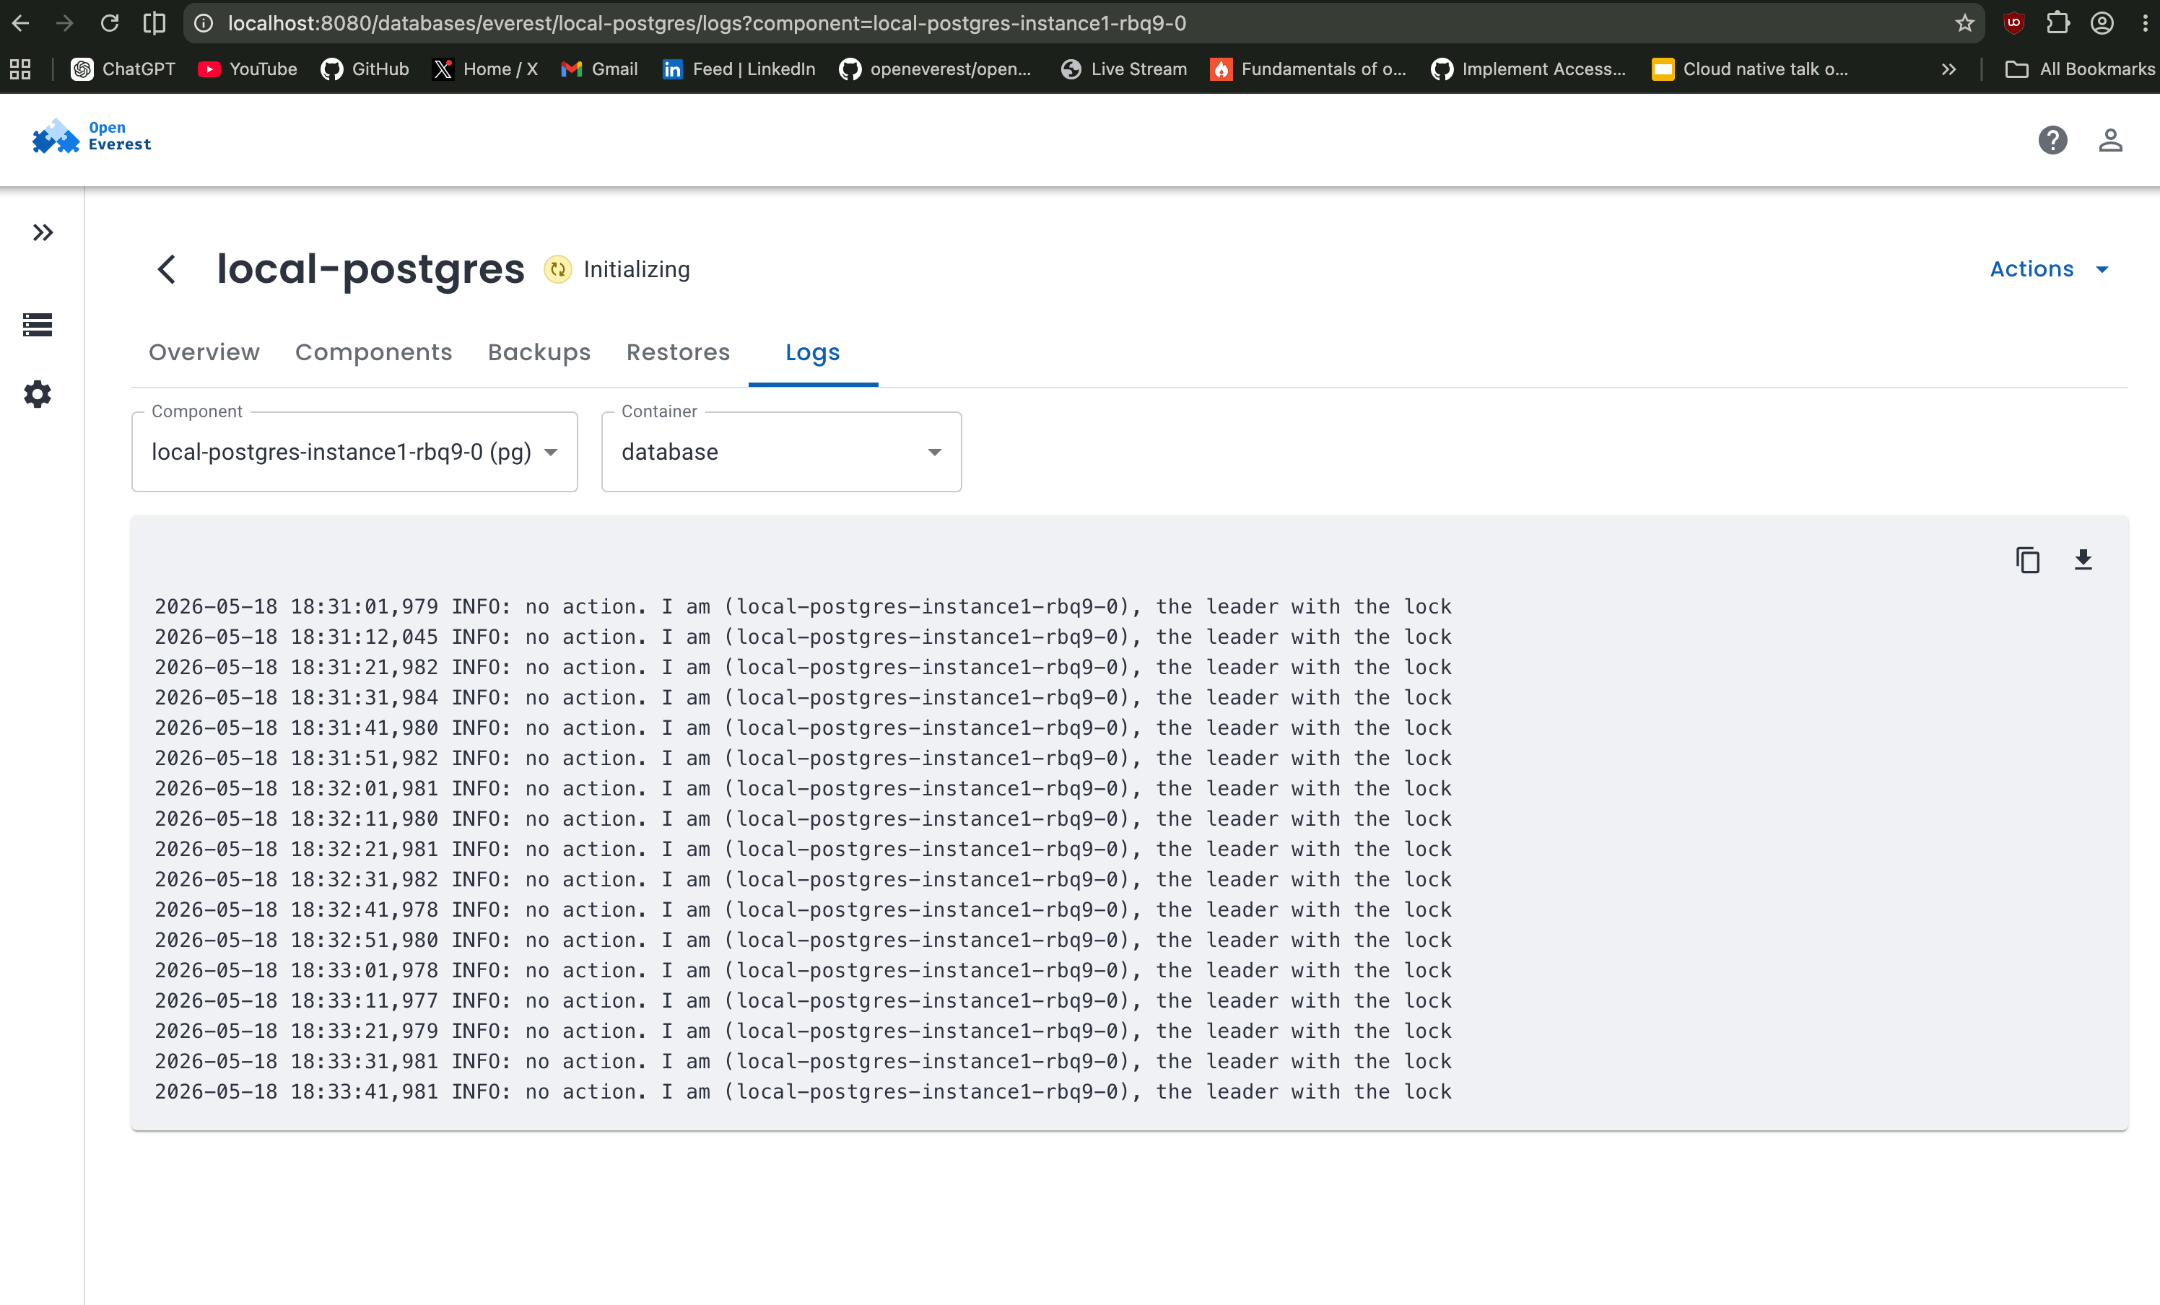Click the local-postgres page title
The height and width of the screenshot is (1305, 2160).
[x=370, y=269]
